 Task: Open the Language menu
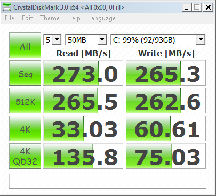click(x=102, y=18)
